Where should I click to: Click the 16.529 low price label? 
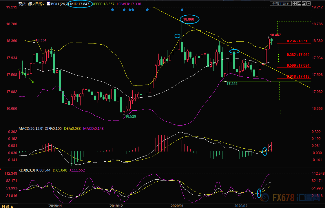(130, 116)
